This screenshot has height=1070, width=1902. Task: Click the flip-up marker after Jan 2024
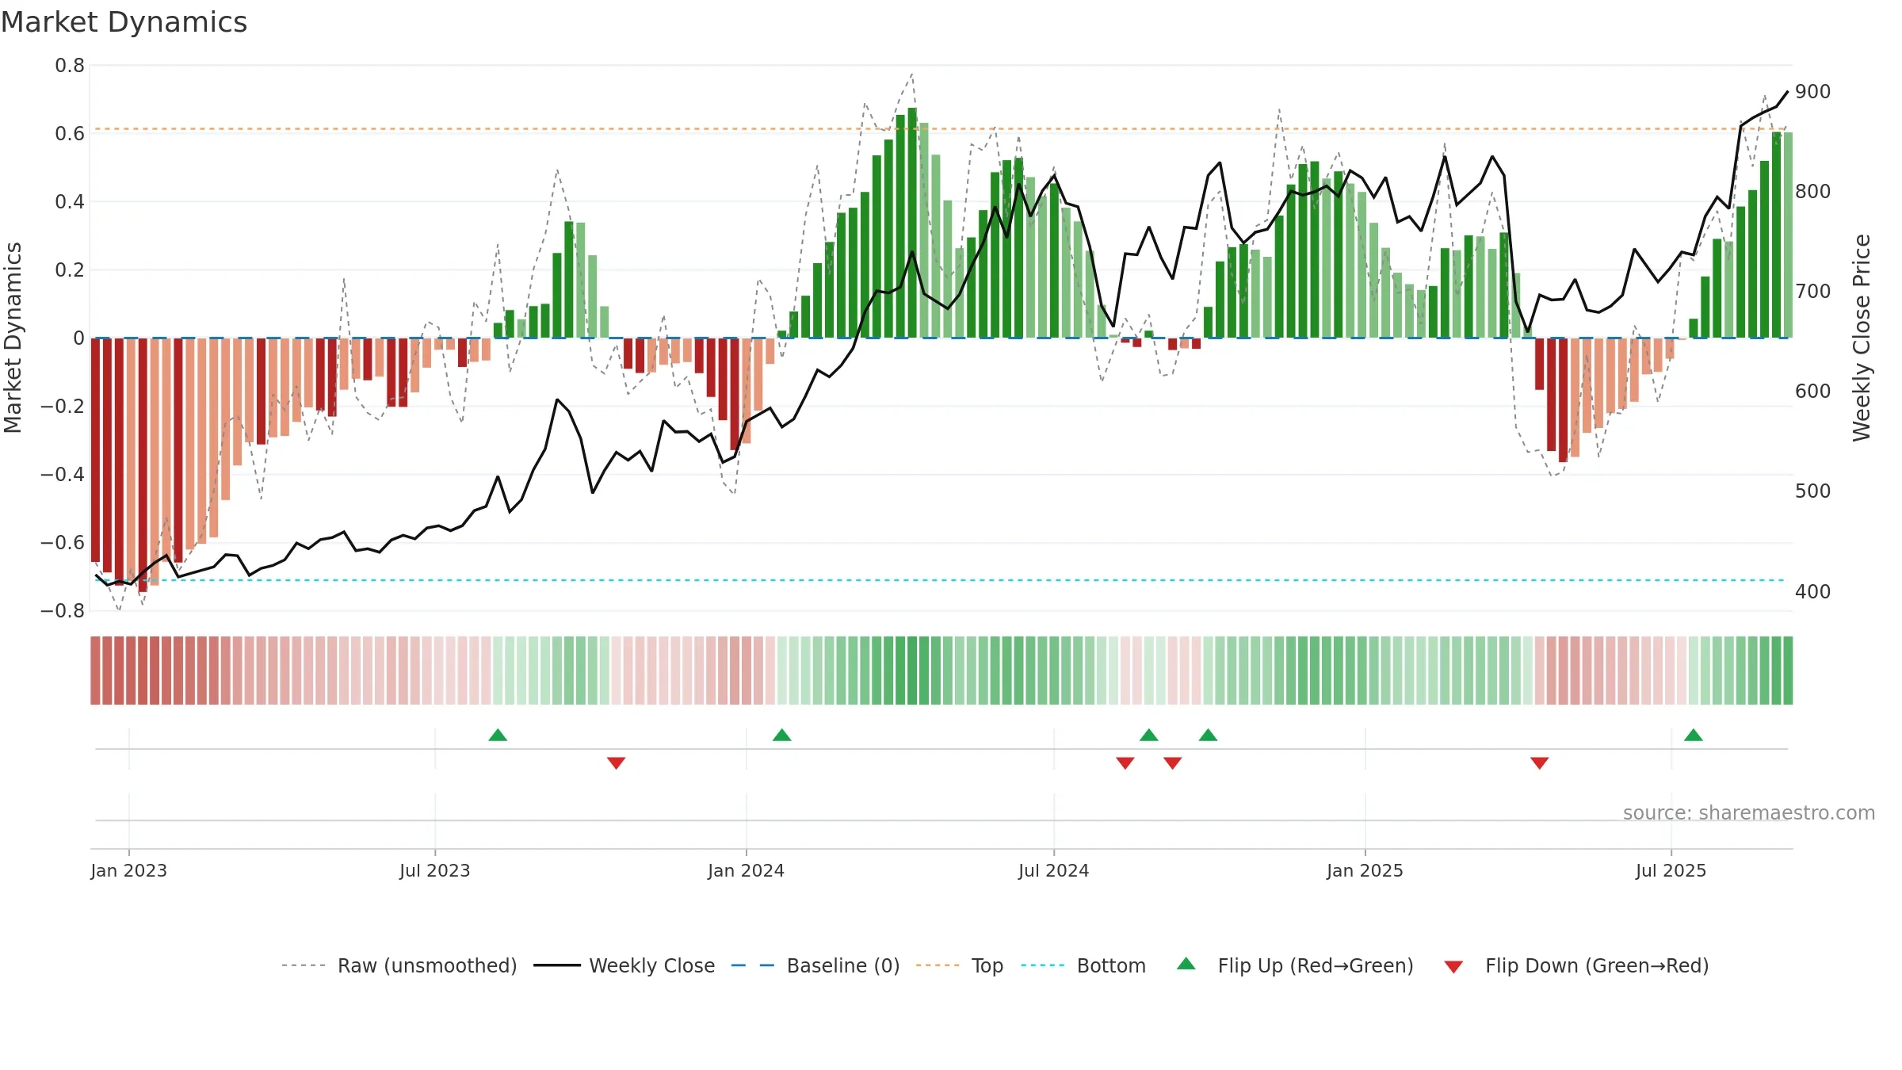click(x=782, y=735)
